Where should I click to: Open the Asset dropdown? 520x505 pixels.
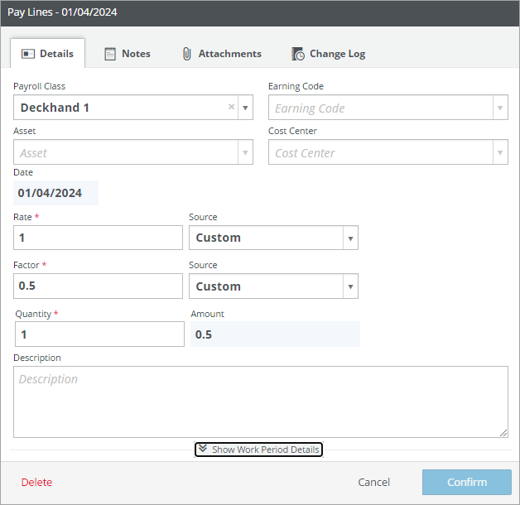coord(133,152)
